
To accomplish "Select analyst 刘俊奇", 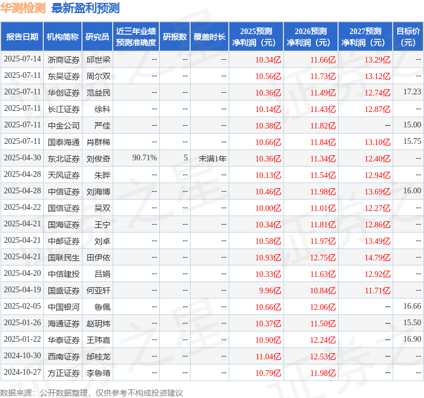I will [98, 159].
